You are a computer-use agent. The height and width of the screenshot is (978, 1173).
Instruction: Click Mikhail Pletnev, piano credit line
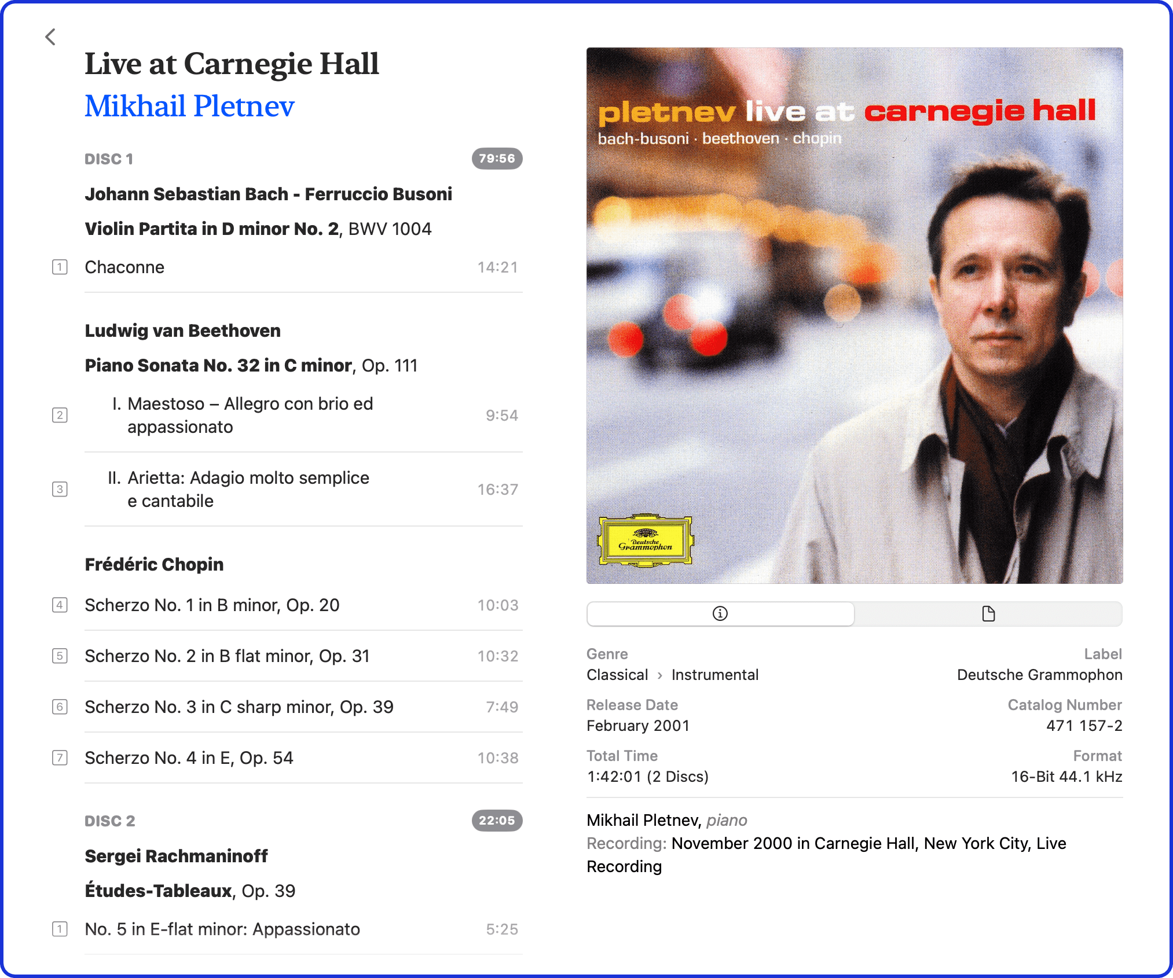[667, 821]
